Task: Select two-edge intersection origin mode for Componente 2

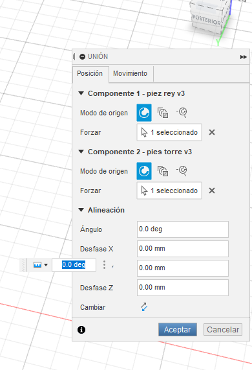Action: pyautogui.click(x=182, y=170)
